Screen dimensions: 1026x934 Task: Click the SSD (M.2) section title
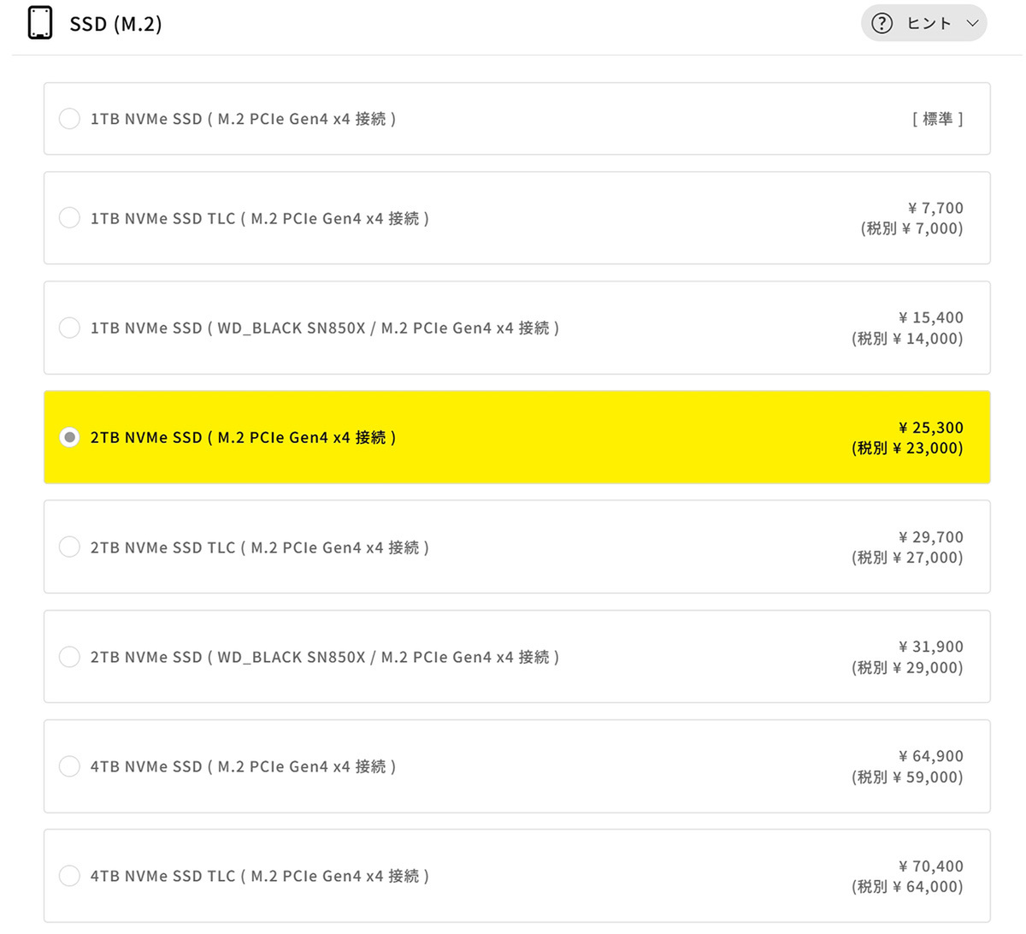click(115, 24)
